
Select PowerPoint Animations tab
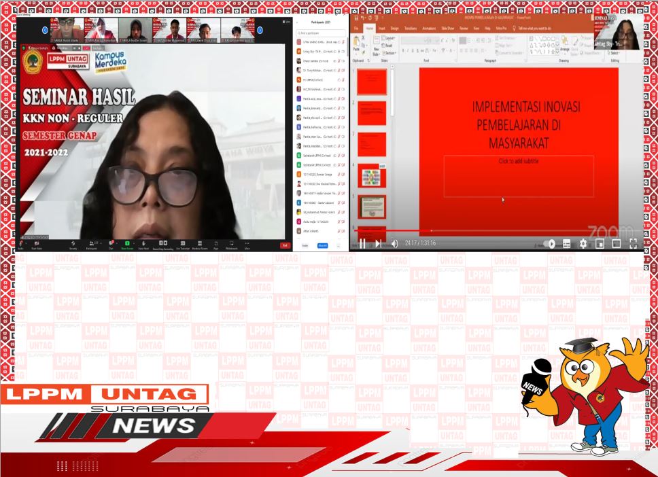tap(429, 29)
